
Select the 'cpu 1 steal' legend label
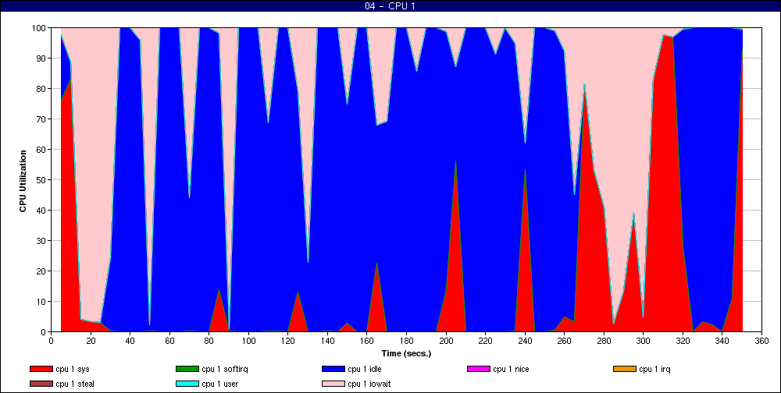point(75,384)
